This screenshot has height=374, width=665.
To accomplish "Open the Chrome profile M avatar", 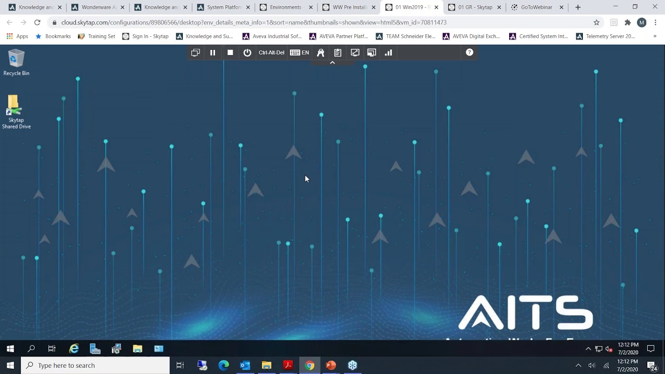I will 642,22.
